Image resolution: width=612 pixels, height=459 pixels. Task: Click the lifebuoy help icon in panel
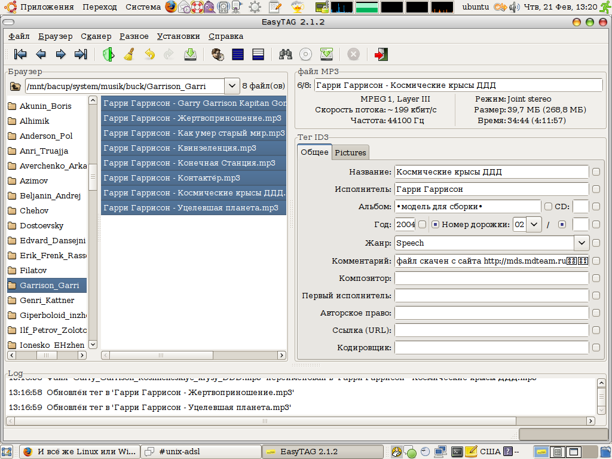[197, 7]
